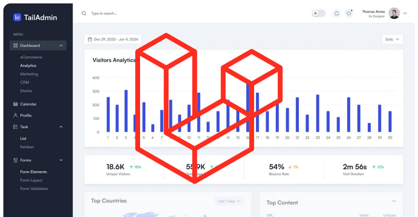Open the Daily period dropdown

(x=392, y=39)
